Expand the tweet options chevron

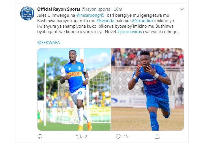point(182,9)
